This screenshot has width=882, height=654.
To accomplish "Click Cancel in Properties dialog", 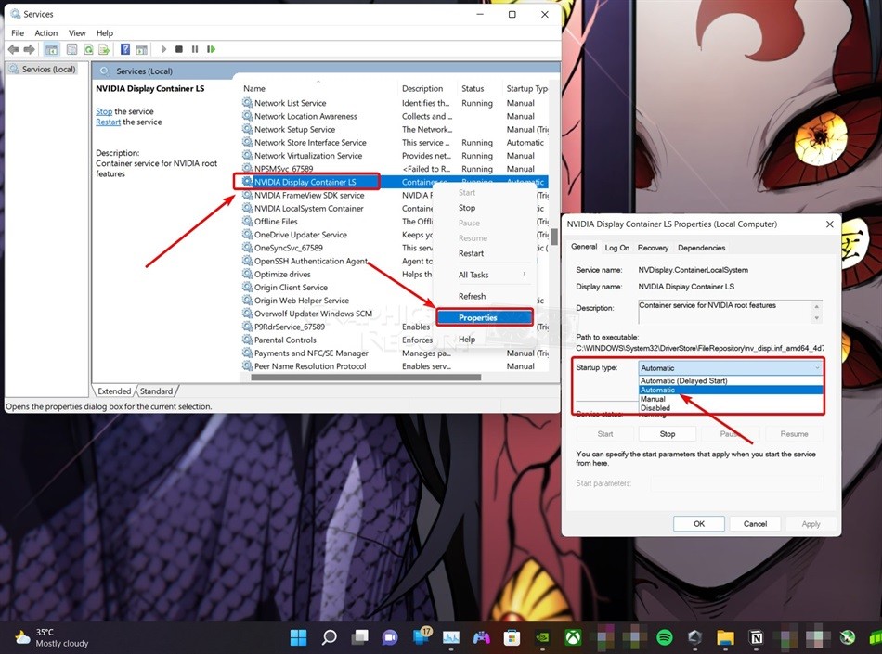I will tap(755, 523).
